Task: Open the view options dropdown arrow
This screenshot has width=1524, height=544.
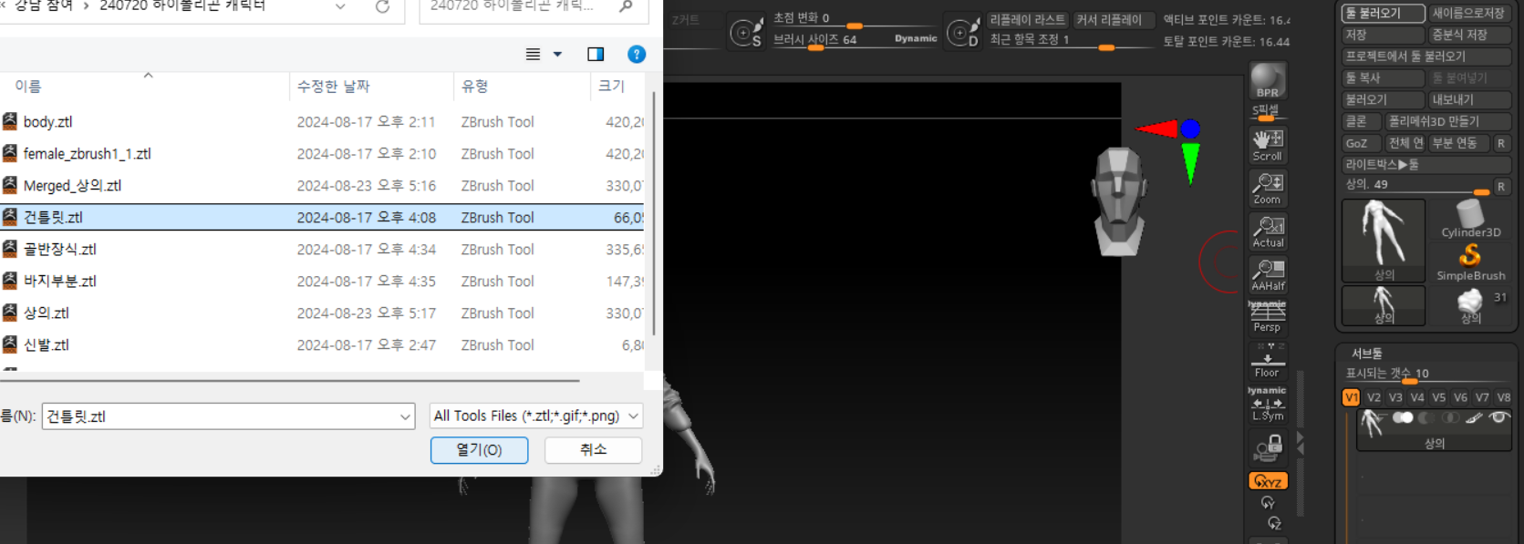Action: click(x=558, y=55)
